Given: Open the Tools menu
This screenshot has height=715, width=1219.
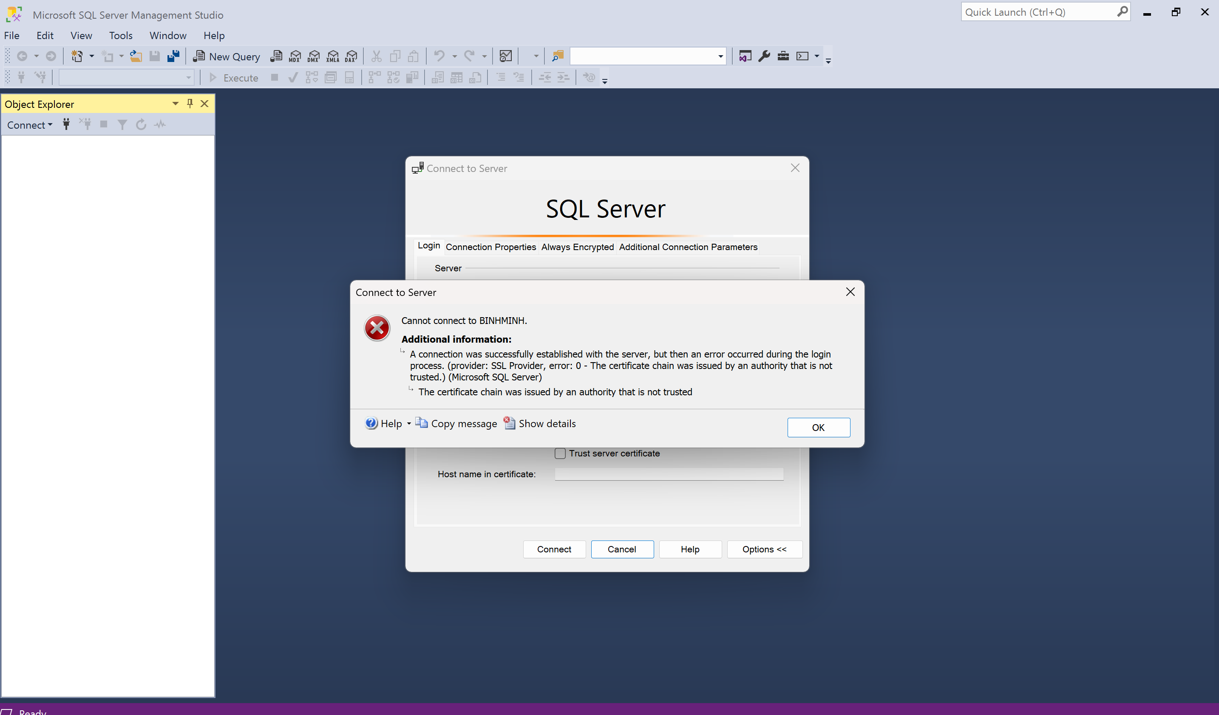Looking at the screenshot, I should [x=120, y=36].
